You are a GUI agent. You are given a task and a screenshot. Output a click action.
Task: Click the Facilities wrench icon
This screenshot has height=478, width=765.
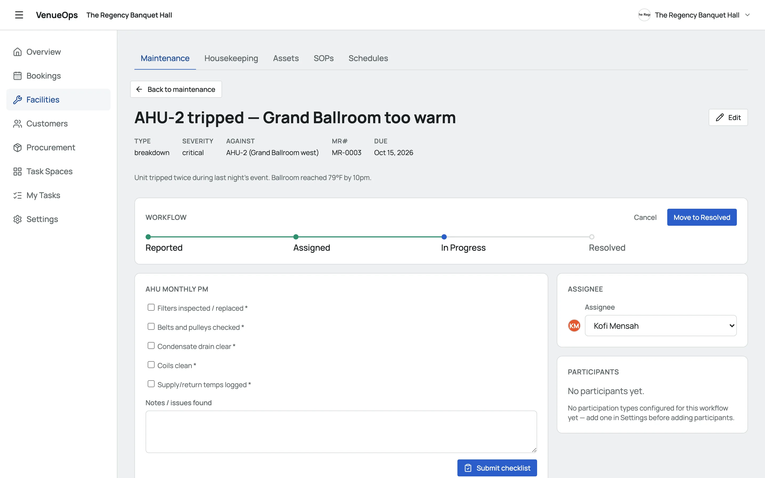17,100
